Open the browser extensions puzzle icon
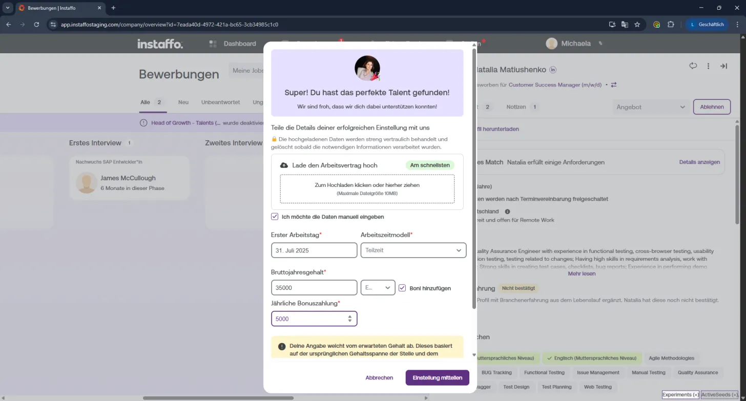 [671, 24]
